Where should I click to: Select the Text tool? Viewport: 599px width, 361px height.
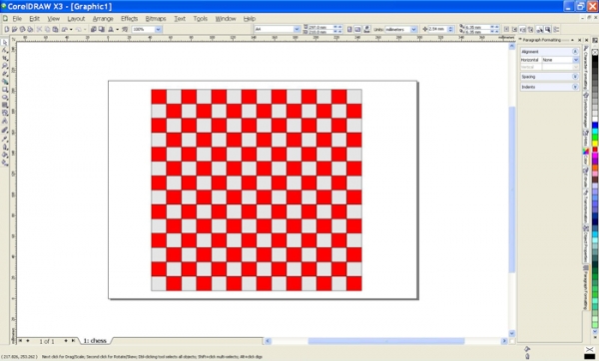pyautogui.click(x=5, y=121)
